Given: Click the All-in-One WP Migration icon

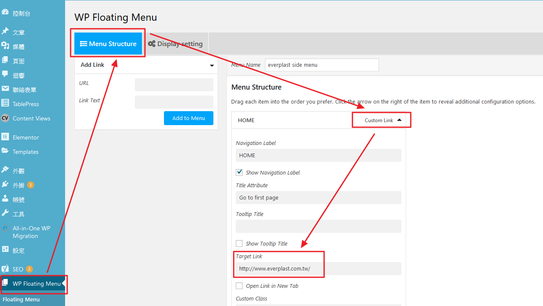Looking at the screenshot, I should tap(5, 228).
